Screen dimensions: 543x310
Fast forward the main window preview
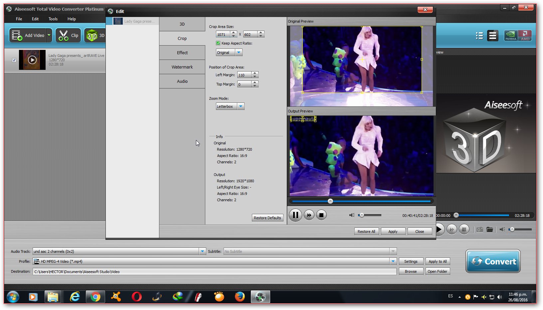pyautogui.click(x=452, y=229)
